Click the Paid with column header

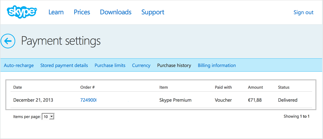(x=223, y=87)
